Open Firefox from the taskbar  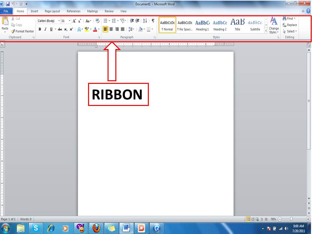[97, 228]
